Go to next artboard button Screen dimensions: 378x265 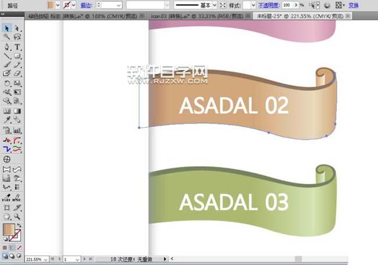click(x=84, y=259)
